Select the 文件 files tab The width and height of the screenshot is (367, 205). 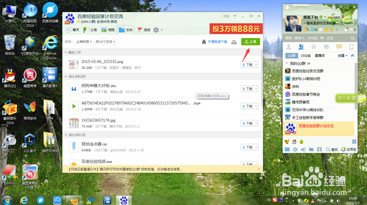pyautogui.click(x=126, y=30)
